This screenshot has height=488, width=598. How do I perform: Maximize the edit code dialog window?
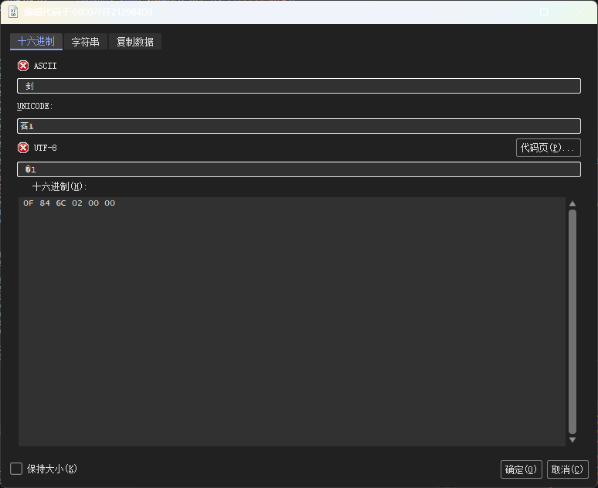point(544,12)
